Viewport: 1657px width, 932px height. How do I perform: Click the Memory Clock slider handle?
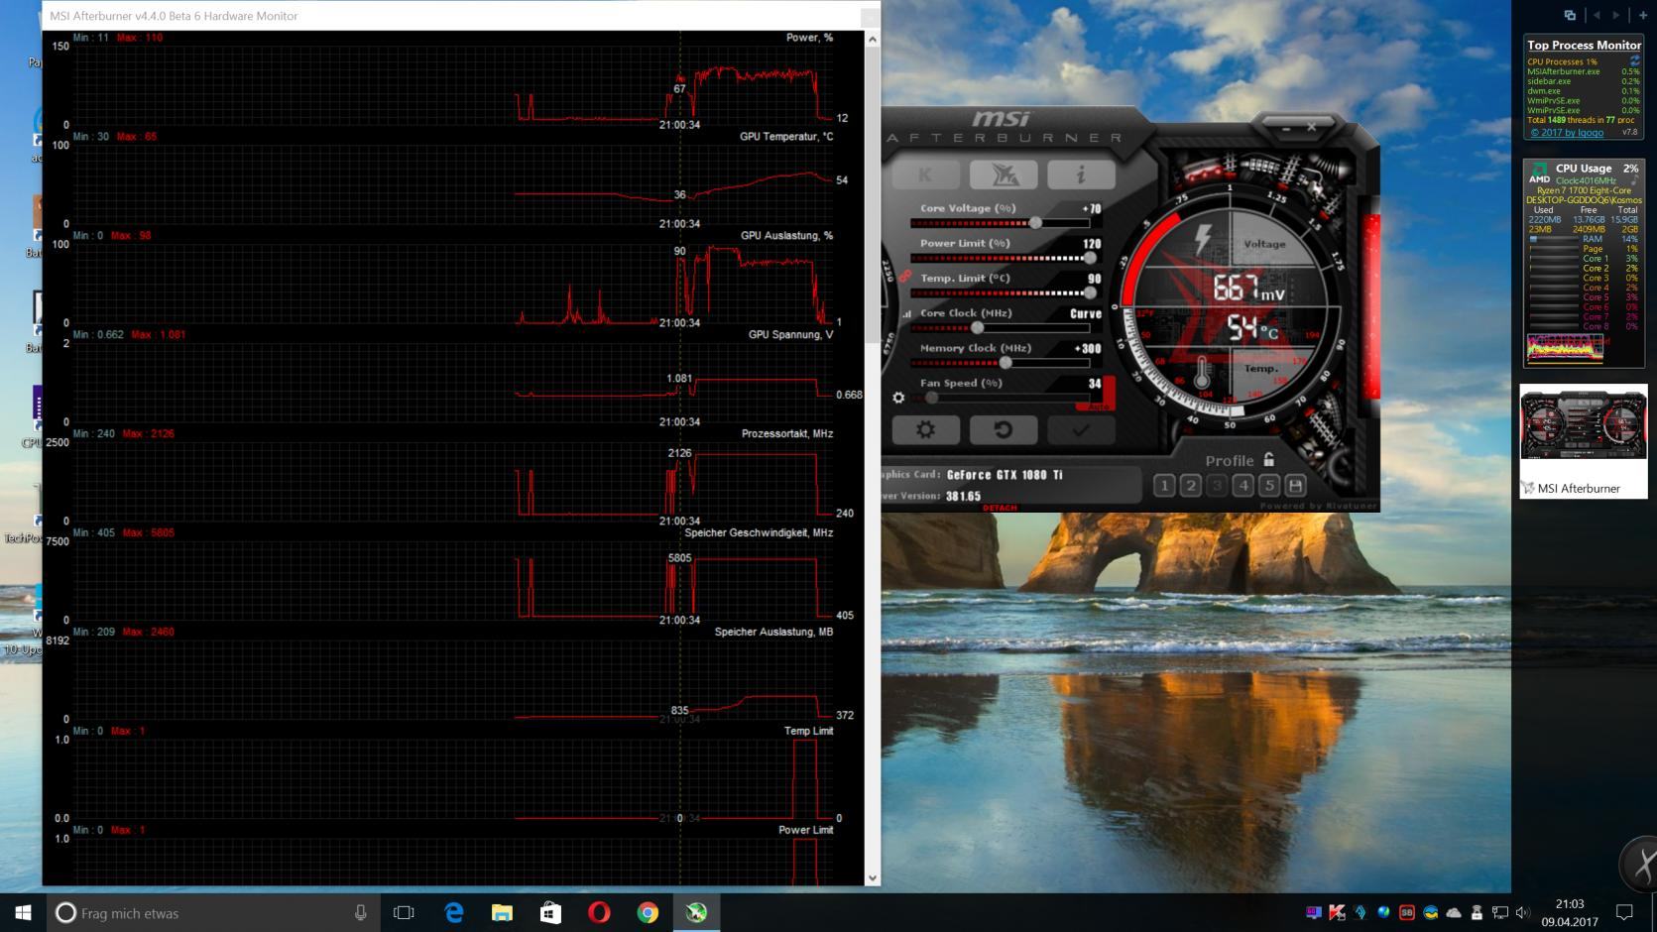pyautogui.click(x=1006, y=362)
